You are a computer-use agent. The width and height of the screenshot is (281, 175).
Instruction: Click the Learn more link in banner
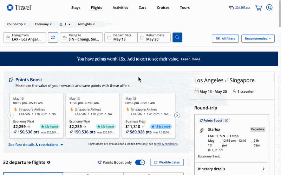[191, 59]
